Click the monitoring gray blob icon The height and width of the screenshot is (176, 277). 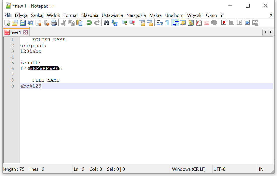pos(214,23)
